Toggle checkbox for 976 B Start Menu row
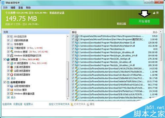Image resolution: width=165 pixels, height=118 pixels. [x=73, y=36]
